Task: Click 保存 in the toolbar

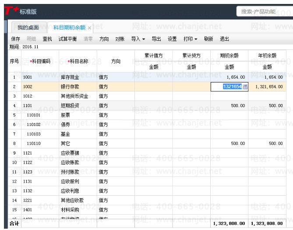Action: point(16,39)
